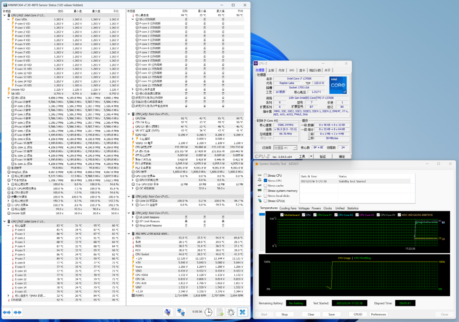Open AIDA64 Statistics tab
Viewport: 459px width, 322px height.
coord(353,208)
